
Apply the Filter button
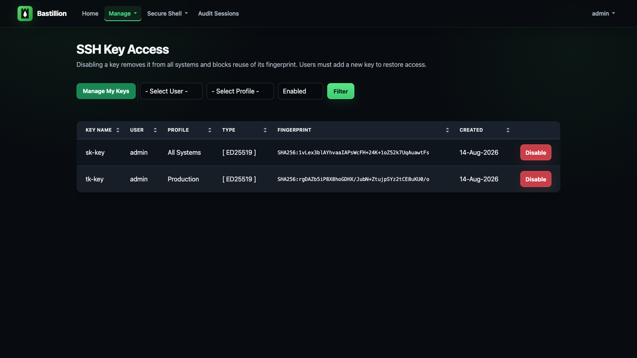341,91
